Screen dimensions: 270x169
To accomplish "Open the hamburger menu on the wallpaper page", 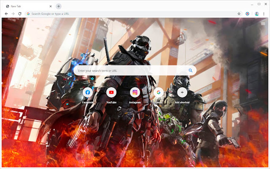I will click(x=263, y=23).
